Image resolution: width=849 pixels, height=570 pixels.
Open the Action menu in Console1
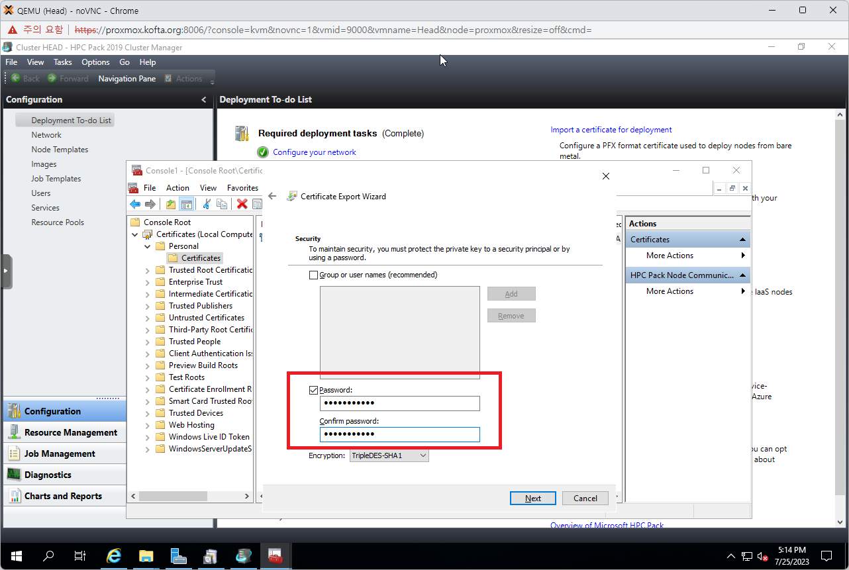(177, 188)
